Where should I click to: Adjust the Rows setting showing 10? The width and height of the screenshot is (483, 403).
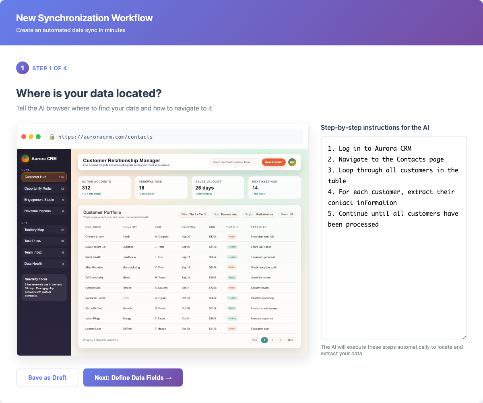point(287,214)
